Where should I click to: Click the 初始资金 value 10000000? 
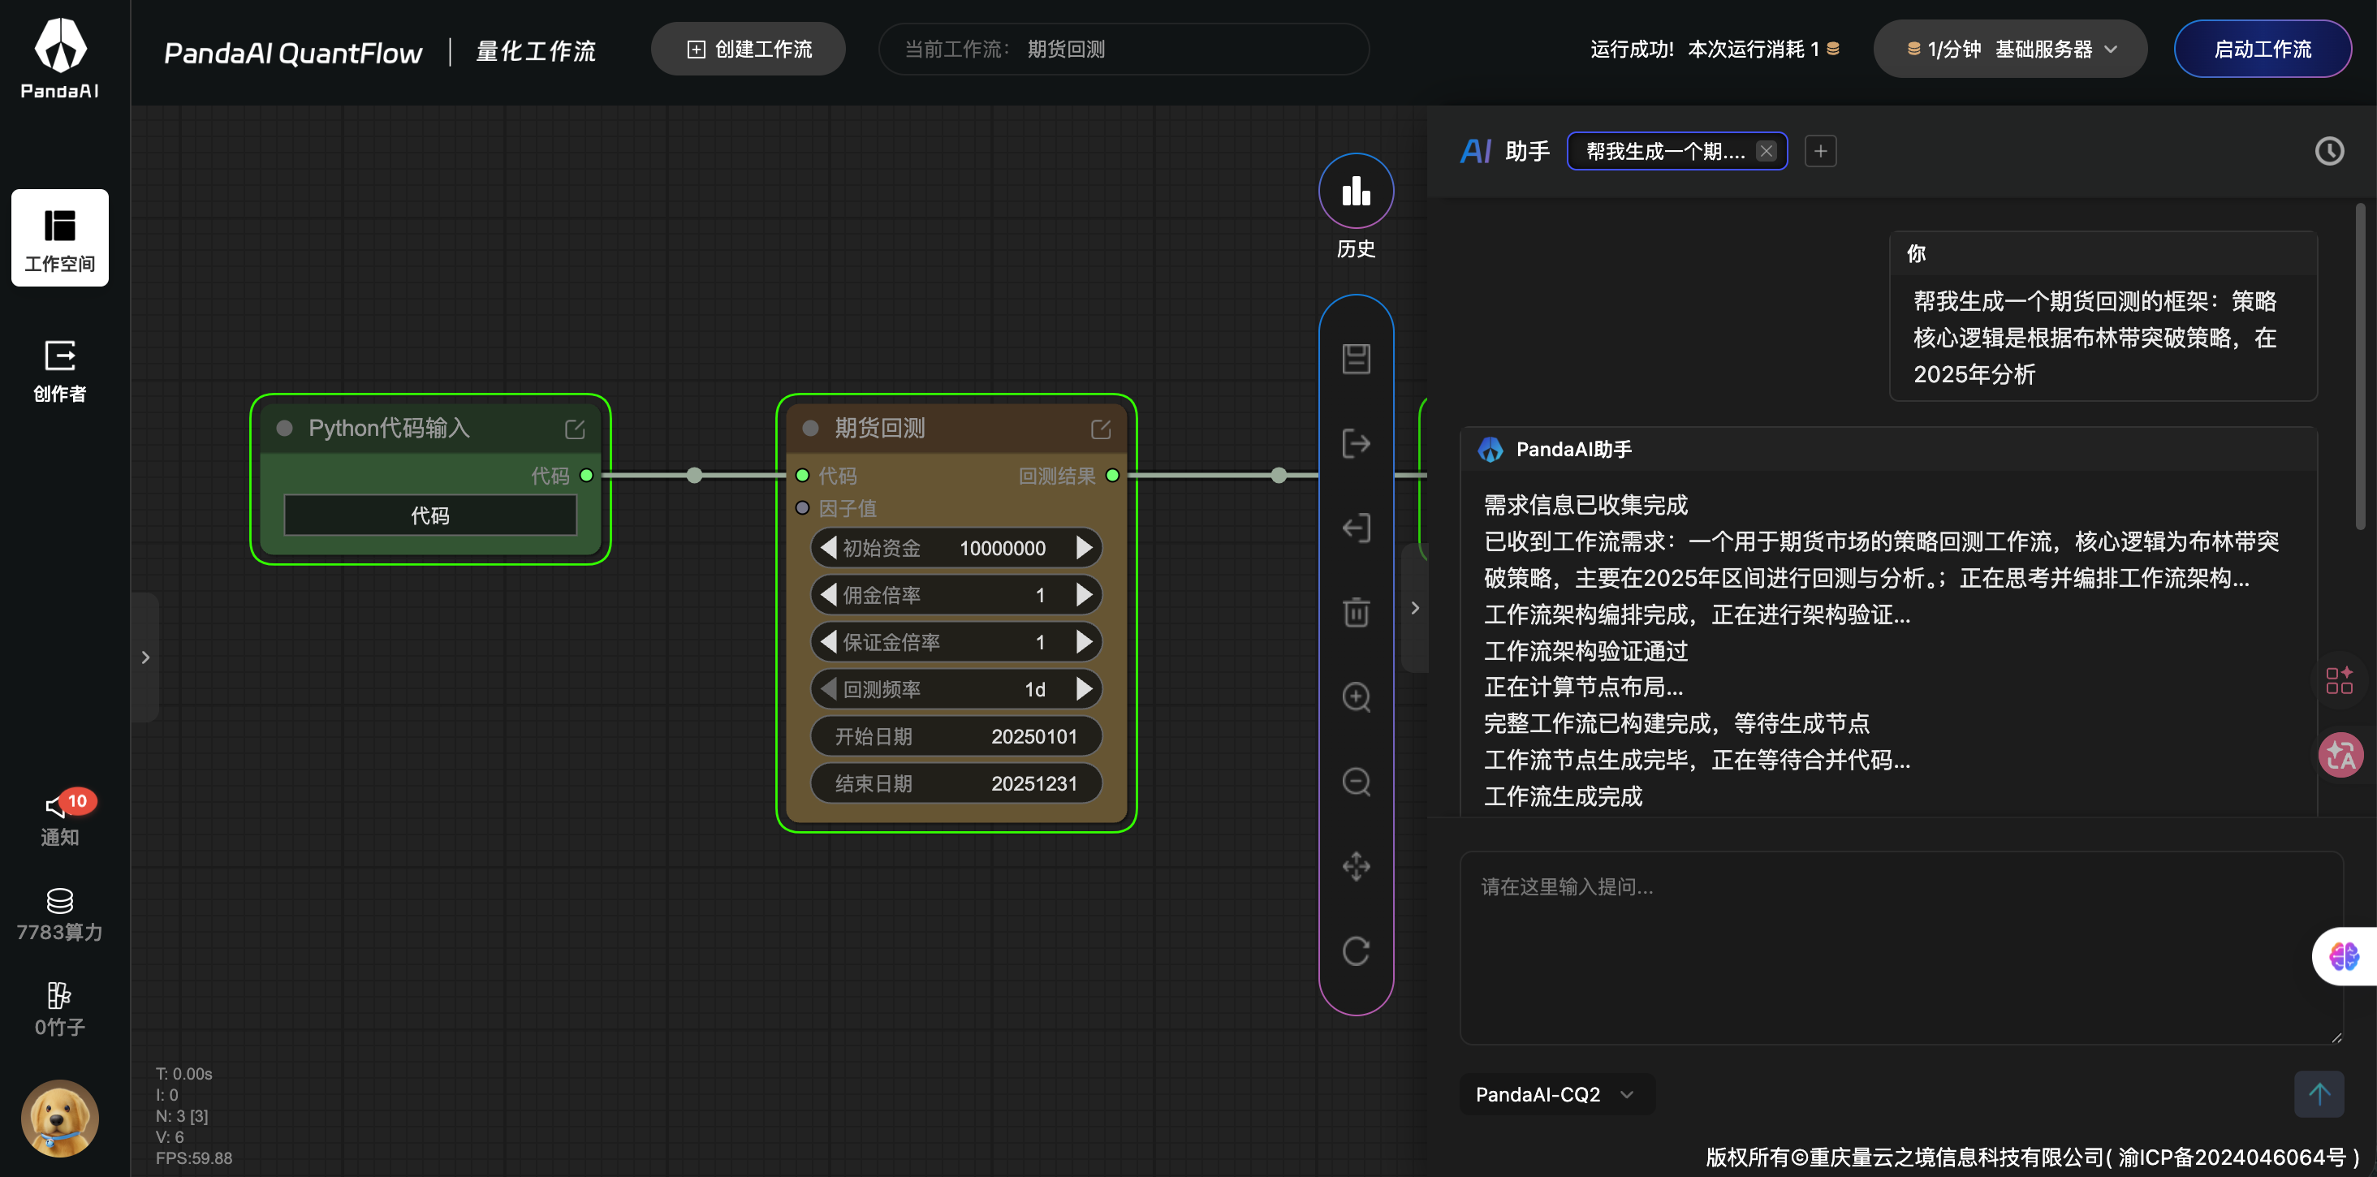pos(1002,549)
